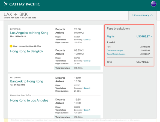Open Taxes / fees / charges details

tap(116, 54)
